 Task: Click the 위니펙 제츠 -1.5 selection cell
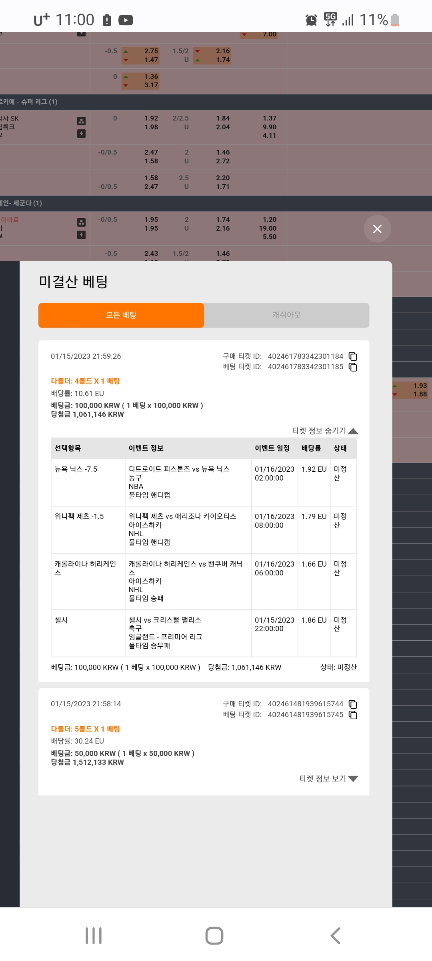[88, 530]
